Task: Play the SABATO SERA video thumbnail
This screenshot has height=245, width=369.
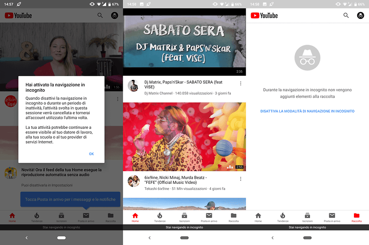Action: click(x=184, y=42)
